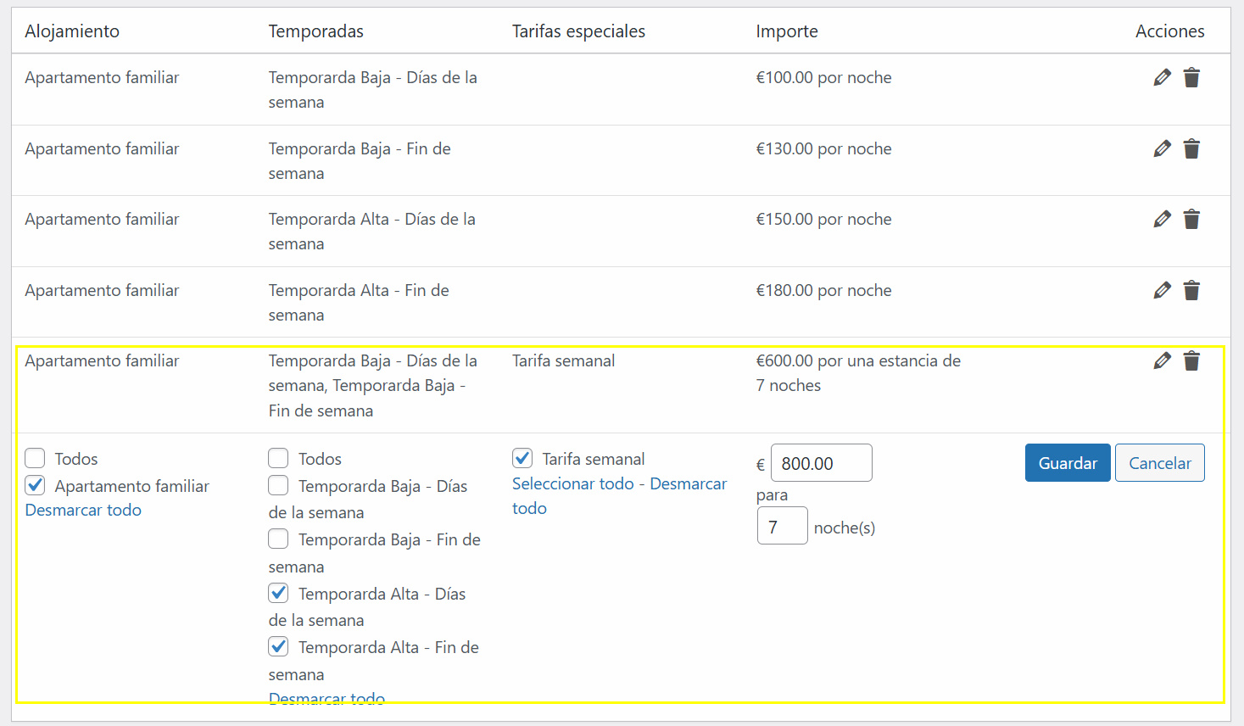Delete the €600.00 weekly rate row
Viewport: 1244px width, 726px height.
pyautogui.click(x=1191, y=361)
